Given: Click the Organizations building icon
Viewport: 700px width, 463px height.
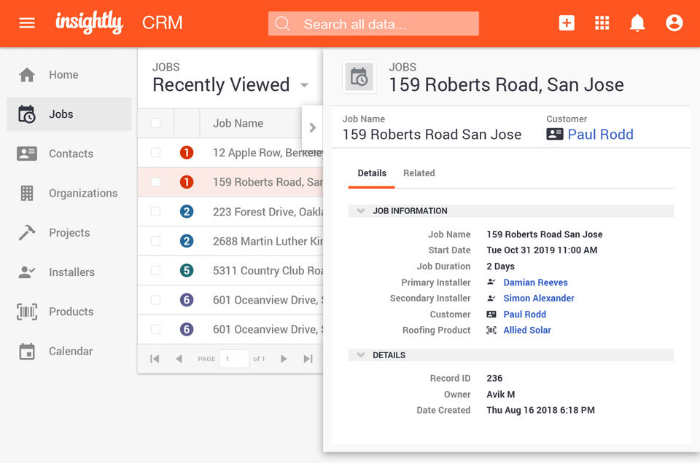Looking at the screenshot, I should pos(27,193).
